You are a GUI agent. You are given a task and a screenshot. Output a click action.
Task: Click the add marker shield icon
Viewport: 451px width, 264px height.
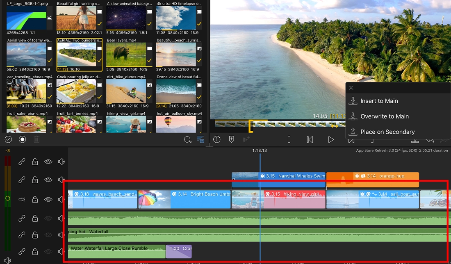(x=231, y=140)
